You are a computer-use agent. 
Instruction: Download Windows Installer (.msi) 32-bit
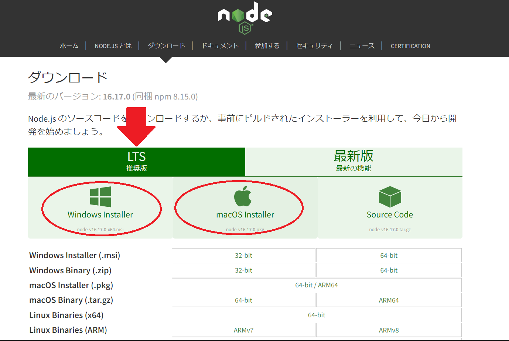[243, 255]
